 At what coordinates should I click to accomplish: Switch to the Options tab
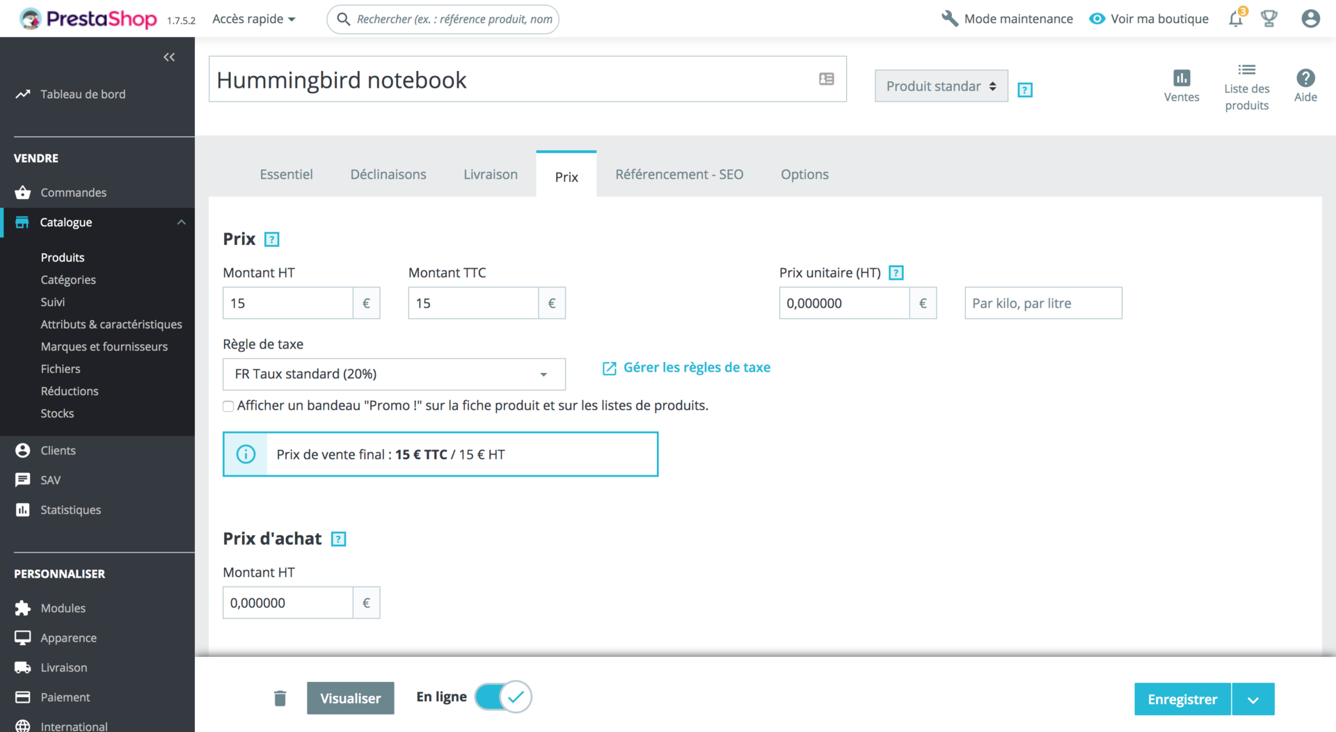pos(804,175)
